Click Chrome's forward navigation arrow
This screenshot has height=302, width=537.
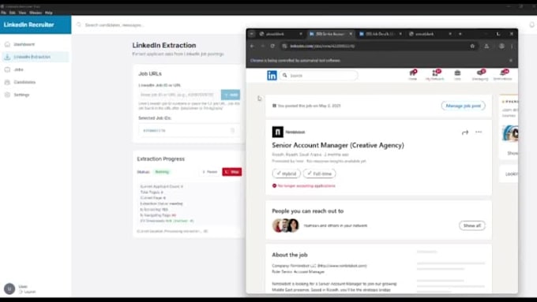point(263,46)
